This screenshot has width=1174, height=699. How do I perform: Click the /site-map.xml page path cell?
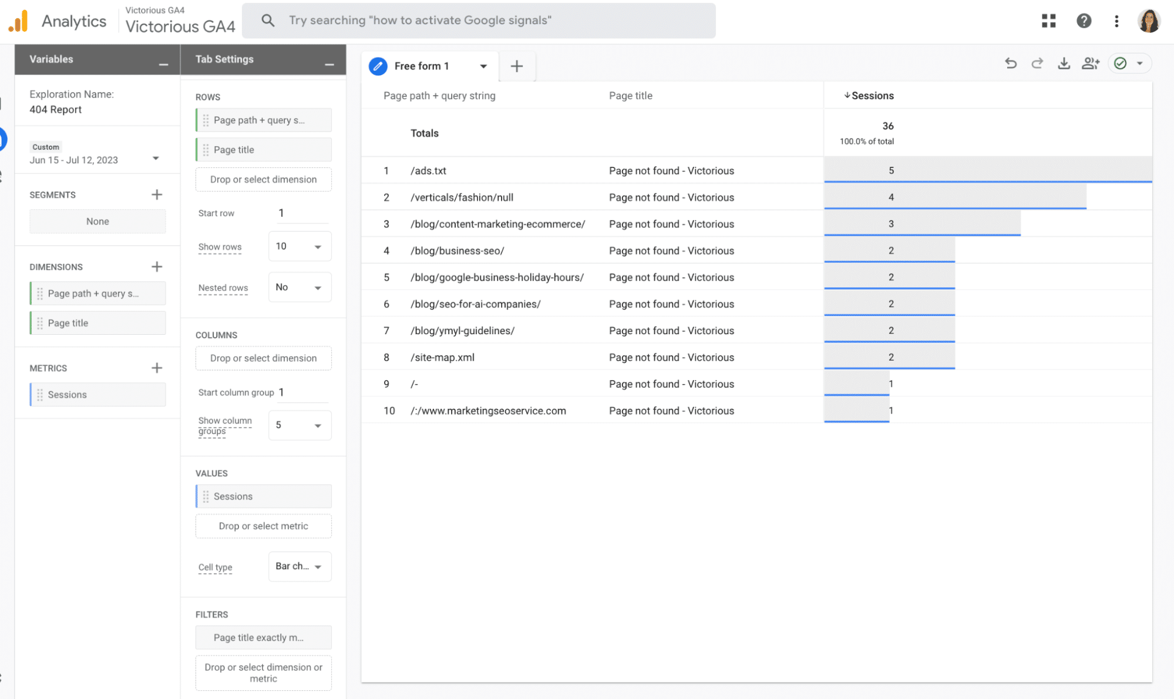coord(442,357)
